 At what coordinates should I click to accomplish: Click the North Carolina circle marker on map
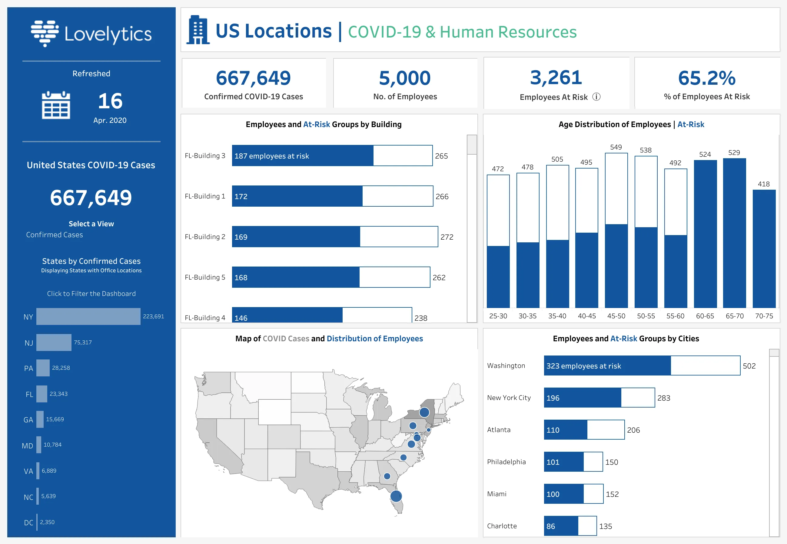coord(403,457)
